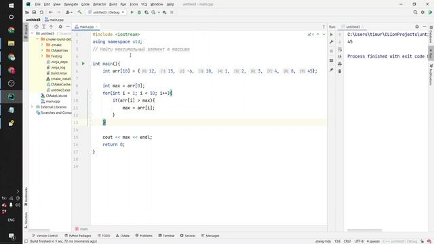Open the Terminal tool window
The width and height of the screenshot is (434, 244).
point(166,236)
